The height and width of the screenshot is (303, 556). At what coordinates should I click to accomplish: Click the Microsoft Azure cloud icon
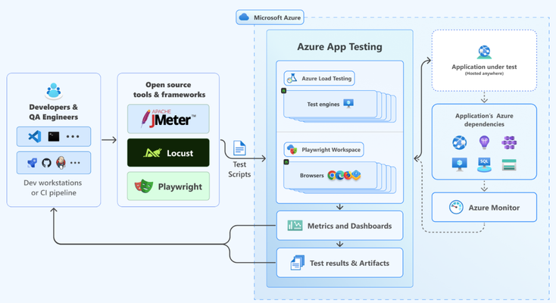[x=244, y=17]
